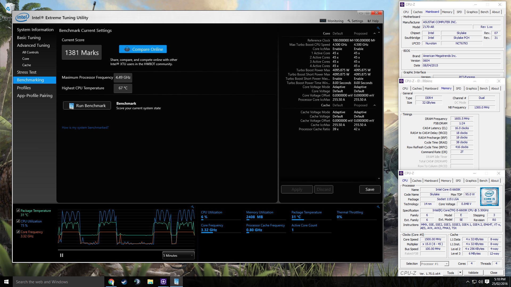Click the Intel logo in XTU title bar

coord(22,17)
